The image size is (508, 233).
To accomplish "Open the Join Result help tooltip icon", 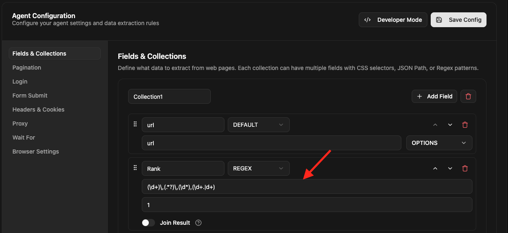I will pos(198,223).
